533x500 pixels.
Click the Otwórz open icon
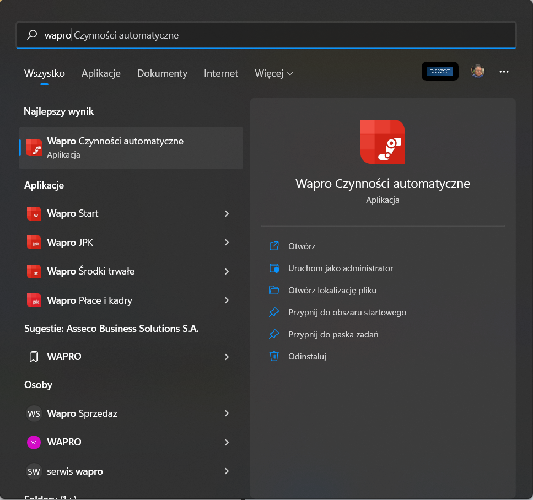click(x=274, y=246)
